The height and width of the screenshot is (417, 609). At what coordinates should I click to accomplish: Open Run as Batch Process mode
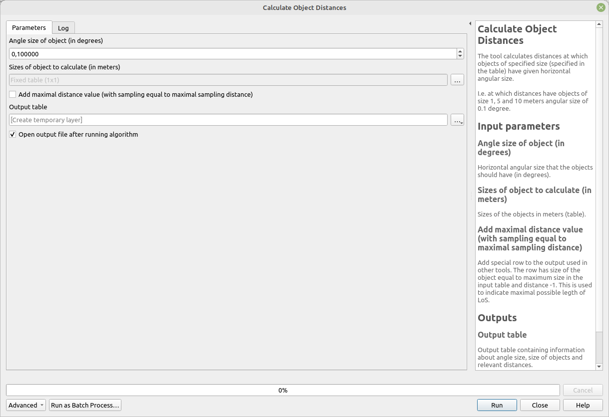tap(85, 405)
